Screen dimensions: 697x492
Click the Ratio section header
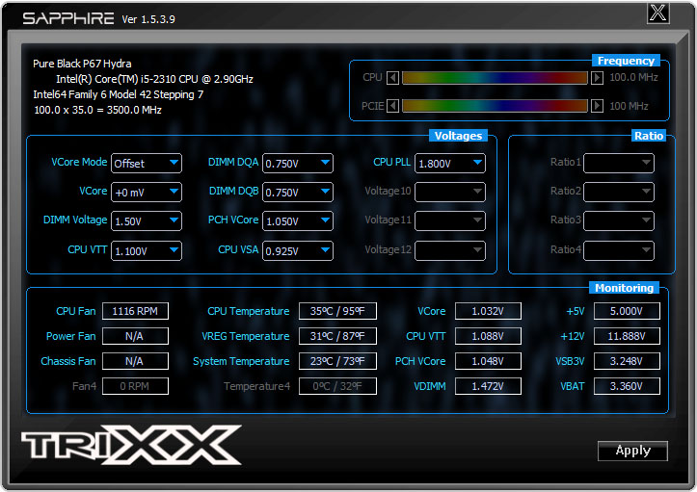tap(649, 136)
